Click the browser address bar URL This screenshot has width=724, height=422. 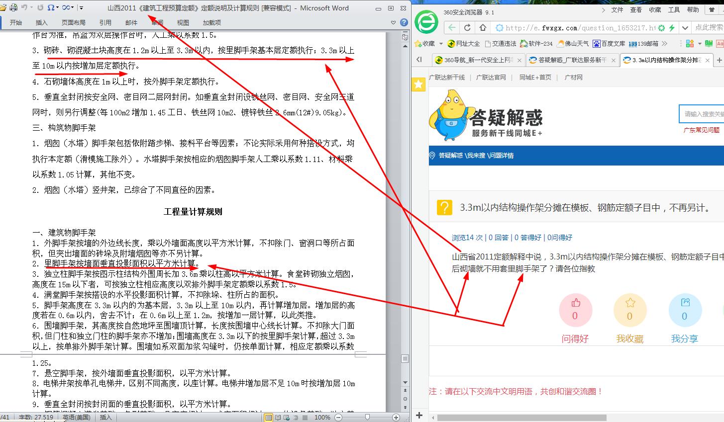coord(581,28)
